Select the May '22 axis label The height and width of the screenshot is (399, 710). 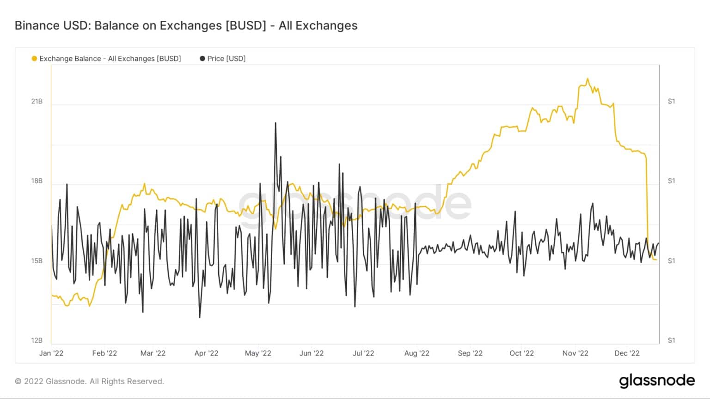pos(258,353)
